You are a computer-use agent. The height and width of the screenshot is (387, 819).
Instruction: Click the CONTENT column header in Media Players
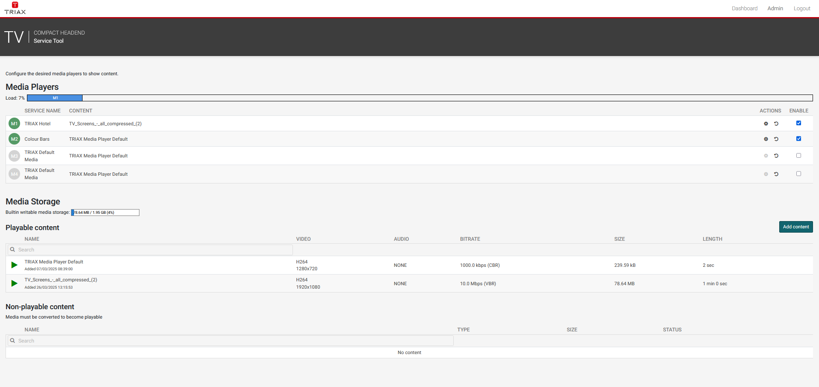coord(80,111)
